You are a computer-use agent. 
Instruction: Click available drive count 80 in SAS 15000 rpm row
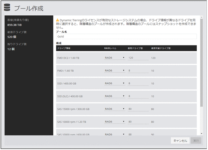pyautogui.click(x=153, y=109)
